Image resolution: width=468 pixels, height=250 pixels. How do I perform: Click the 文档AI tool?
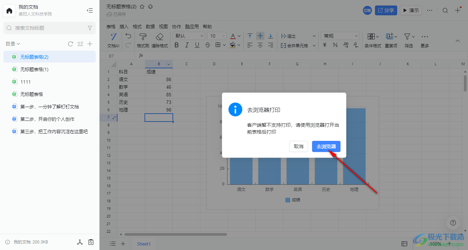pyautogui.click(x=113, y=40)
